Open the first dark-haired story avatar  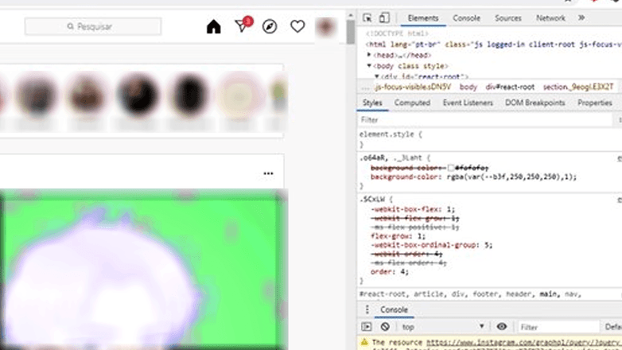[x=138, y=95]
